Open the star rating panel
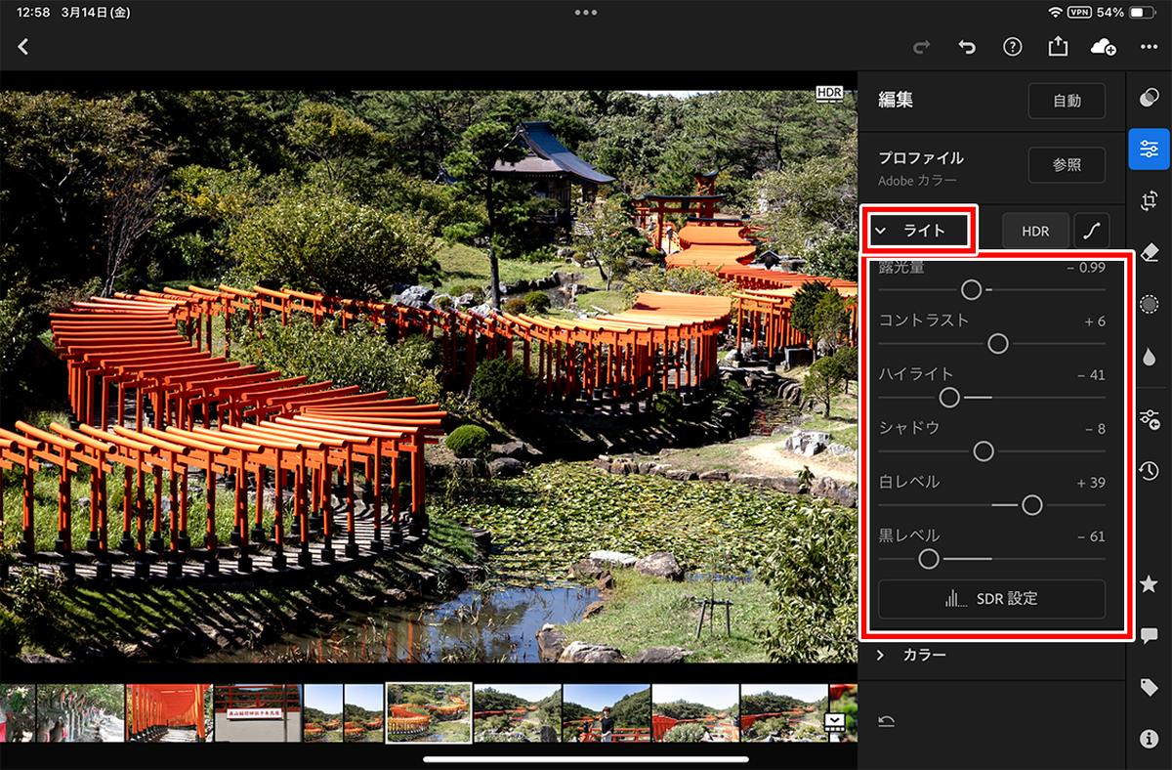 (1149, 583)
